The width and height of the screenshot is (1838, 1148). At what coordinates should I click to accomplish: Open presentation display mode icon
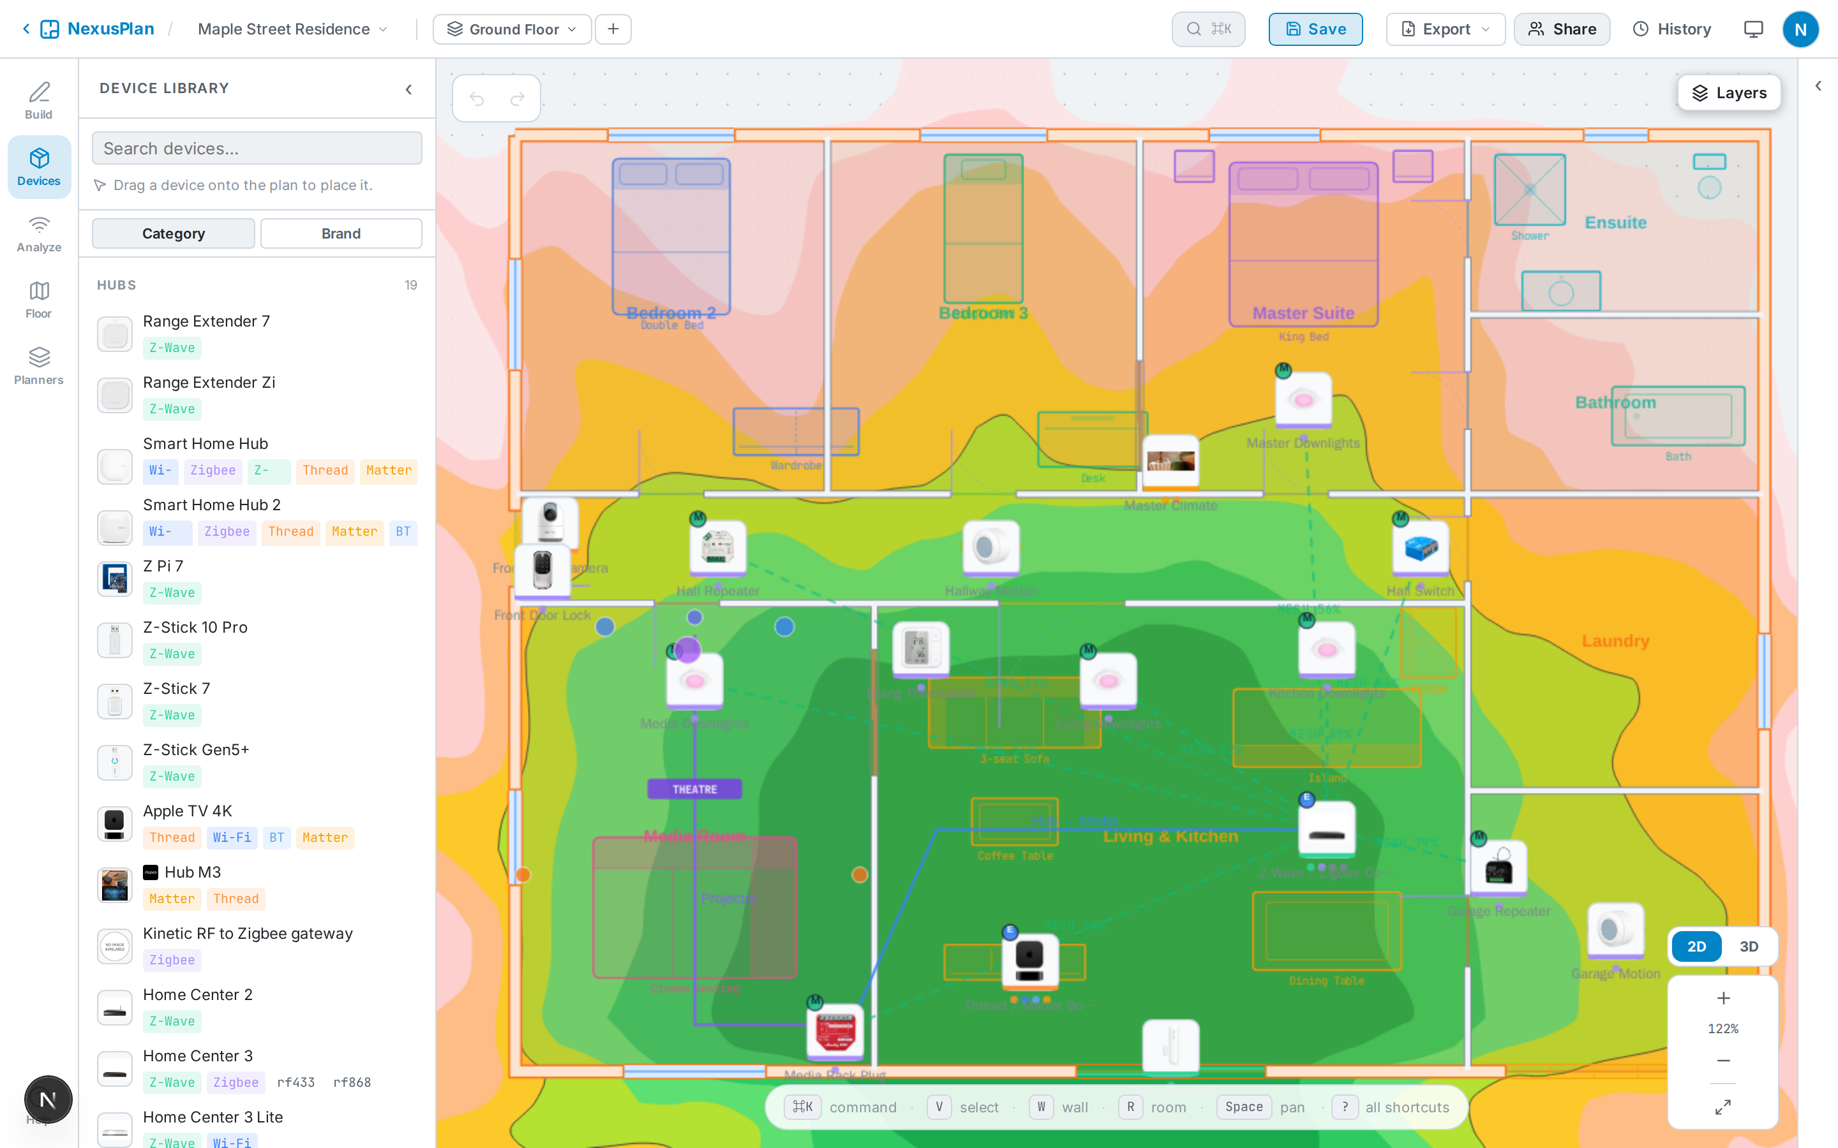(1753, 29)
